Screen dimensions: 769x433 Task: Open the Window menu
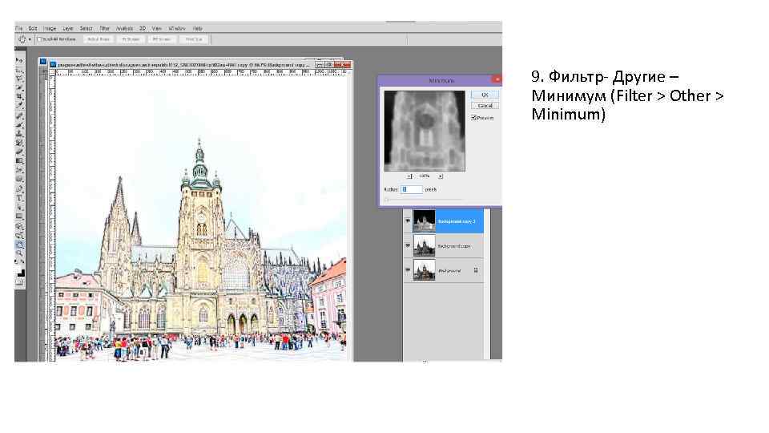pyautogui.click(x=176, y=29)
